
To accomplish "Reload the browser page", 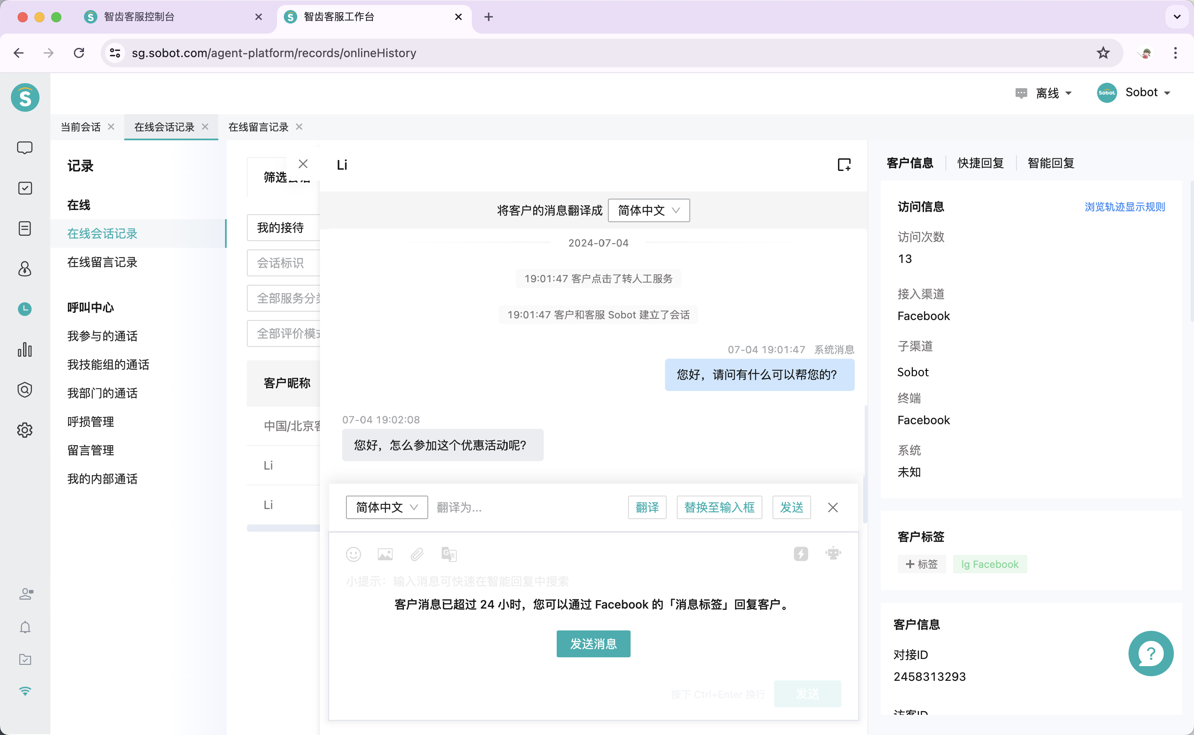I will click(x=79, y=53).
